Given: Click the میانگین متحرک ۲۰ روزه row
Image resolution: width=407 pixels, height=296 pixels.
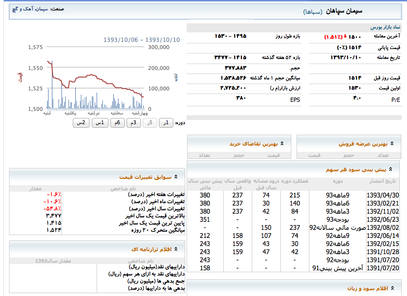Looking at the screenshot, I should (x=97, y=230).
